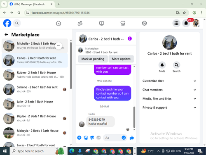Open Baylee - 2 Beds 1 Bath House chat
206x155 pixels.
[35, 118]
